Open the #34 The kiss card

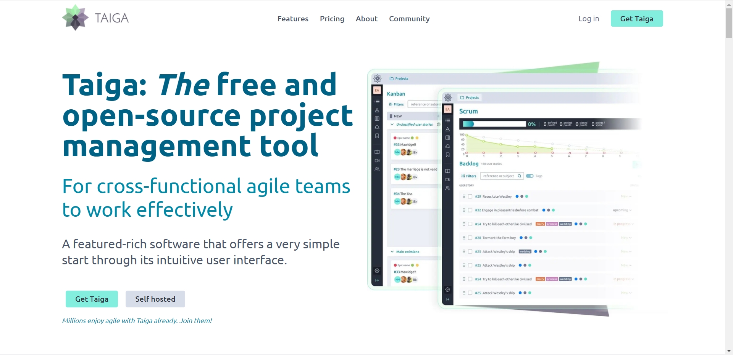point(415,198)
